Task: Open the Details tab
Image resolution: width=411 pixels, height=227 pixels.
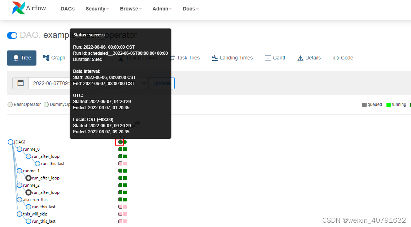Action: [309, 58]
